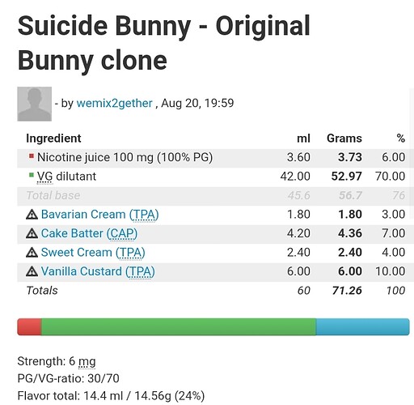Image resolution: width=414 pixels, height=405 pixels.
Task: Click the Grams column header
Action: coord(344,139)
